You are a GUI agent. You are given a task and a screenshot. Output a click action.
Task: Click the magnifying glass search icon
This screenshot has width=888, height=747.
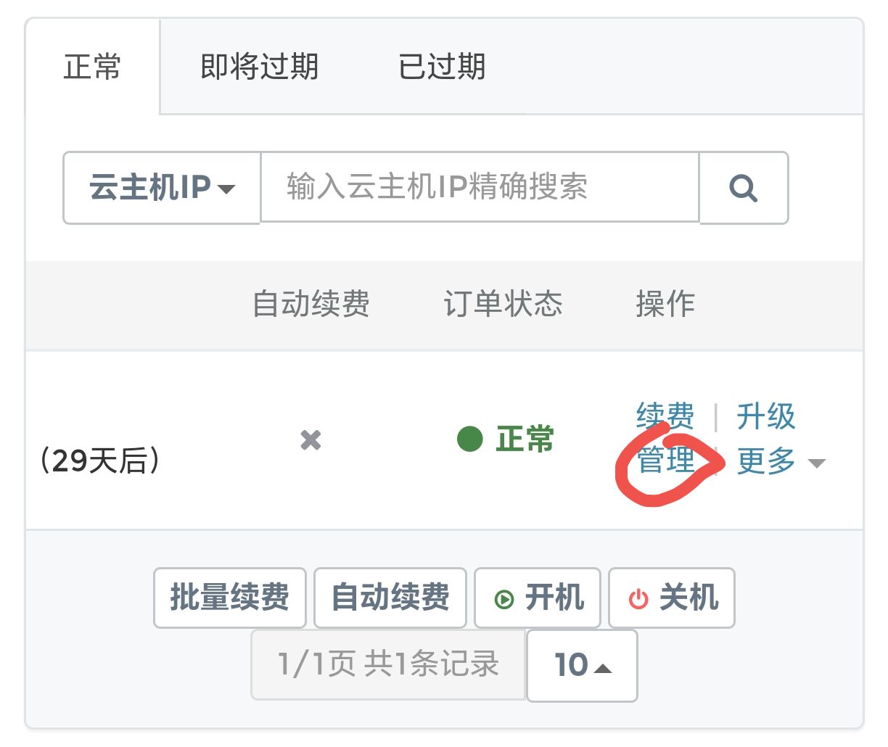pos(743,188)
